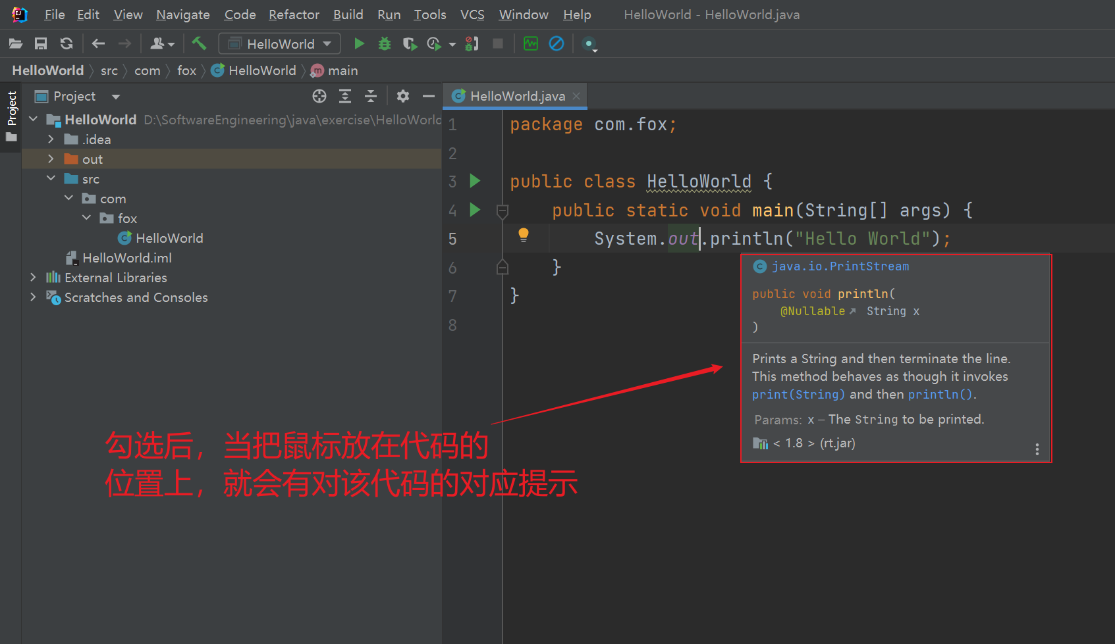Screen dimensions: 1115x644
Task: Click the attach debugger to process icon
Action: coord(472,44)
